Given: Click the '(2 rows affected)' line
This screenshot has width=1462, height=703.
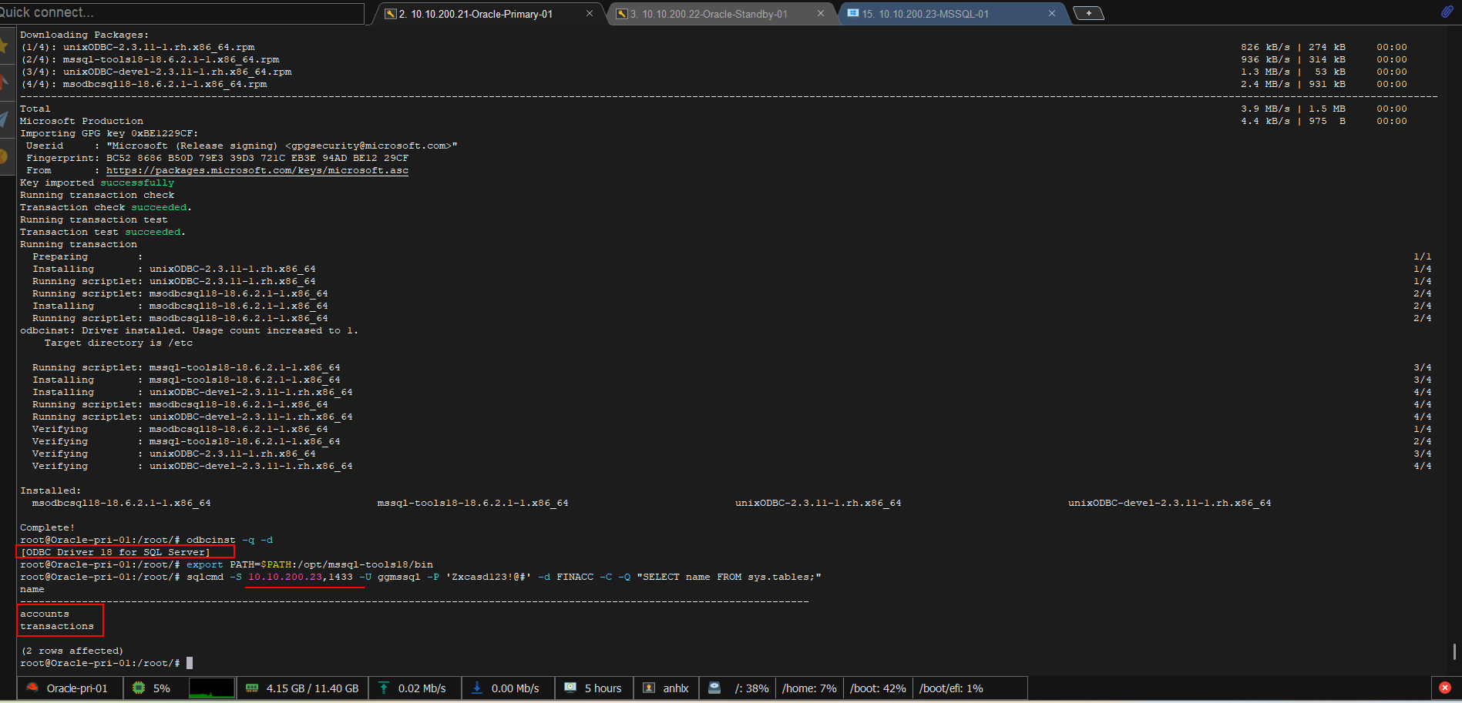Looking at the screenshot, I should point(72,651).
